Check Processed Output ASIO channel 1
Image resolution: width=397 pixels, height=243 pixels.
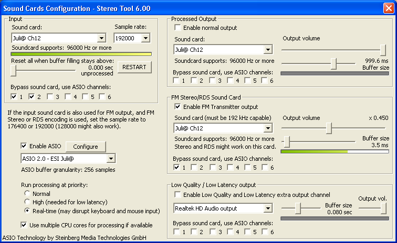(176, 80)
